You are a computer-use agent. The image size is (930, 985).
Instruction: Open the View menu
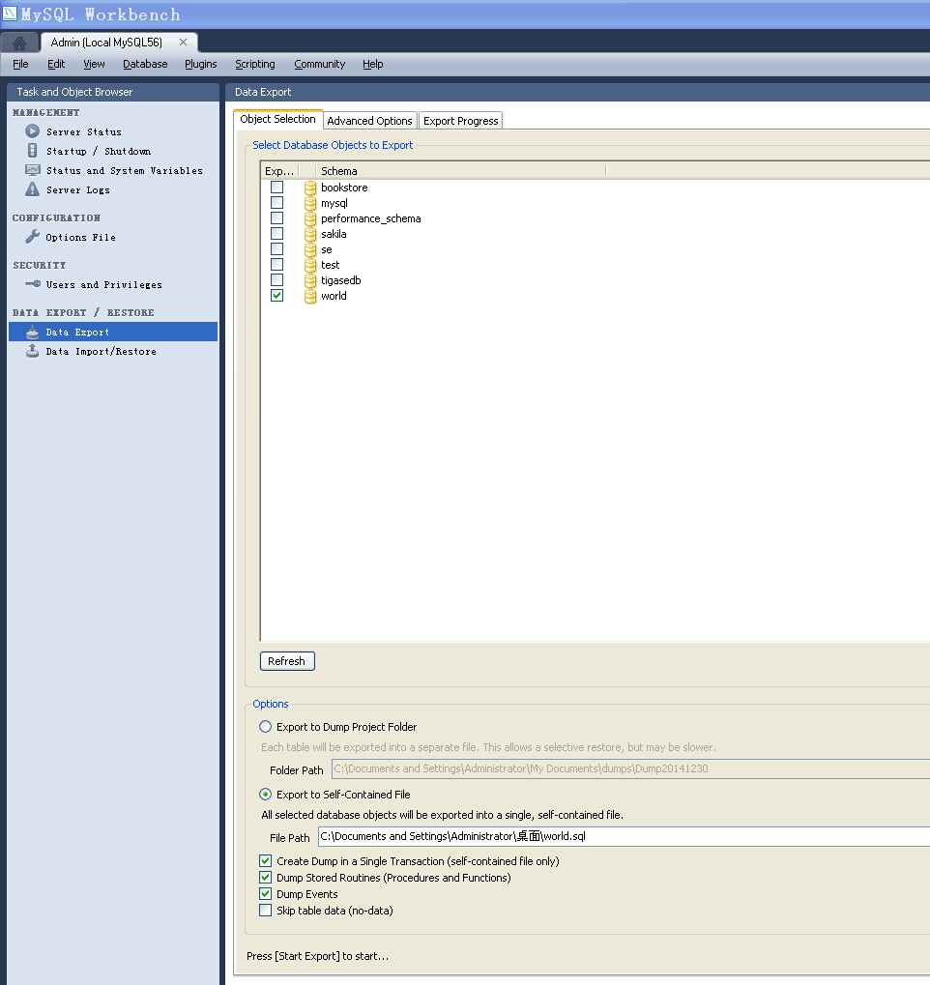coord(95,64)
